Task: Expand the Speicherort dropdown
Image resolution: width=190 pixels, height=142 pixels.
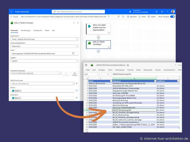Action: (77, 39)
